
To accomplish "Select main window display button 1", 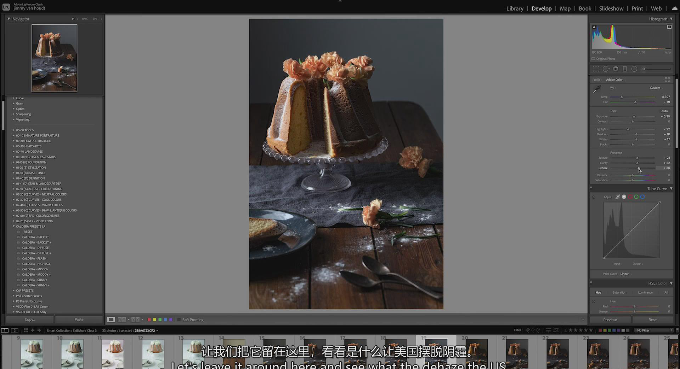I will [x=5, y=330].
